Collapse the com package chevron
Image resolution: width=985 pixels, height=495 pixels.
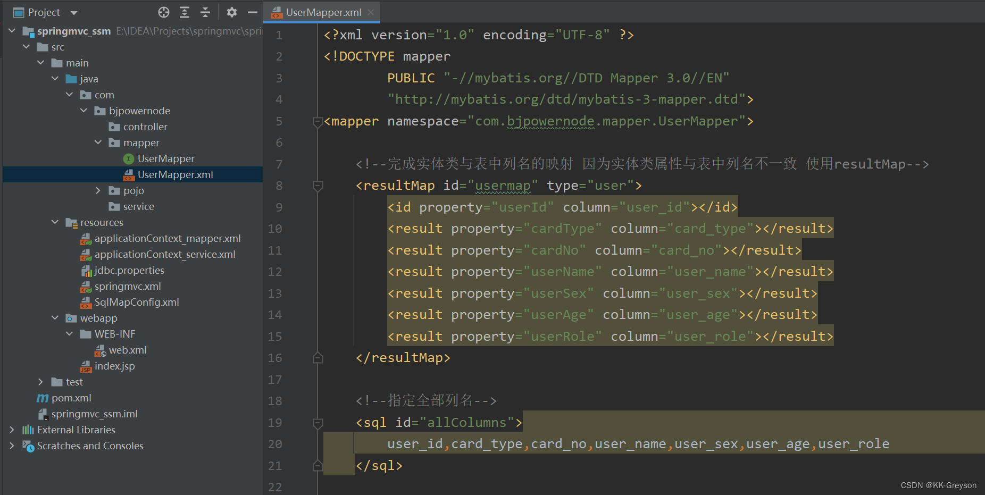70,95
